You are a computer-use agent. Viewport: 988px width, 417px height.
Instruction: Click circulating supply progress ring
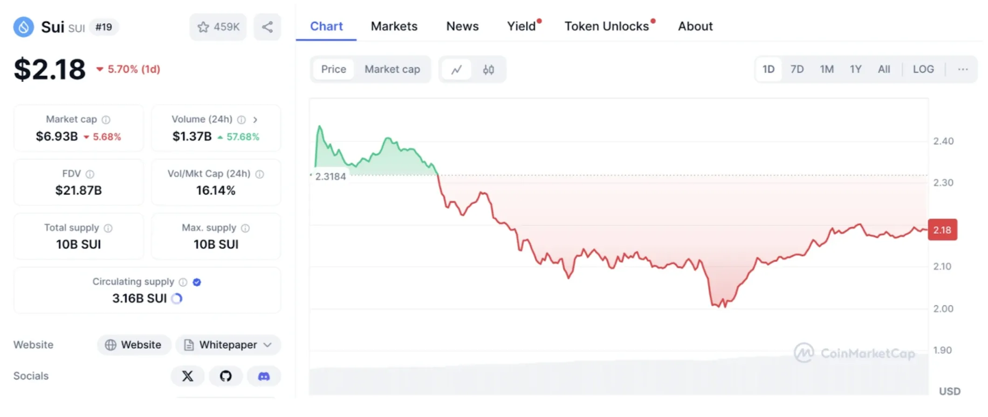177,298
